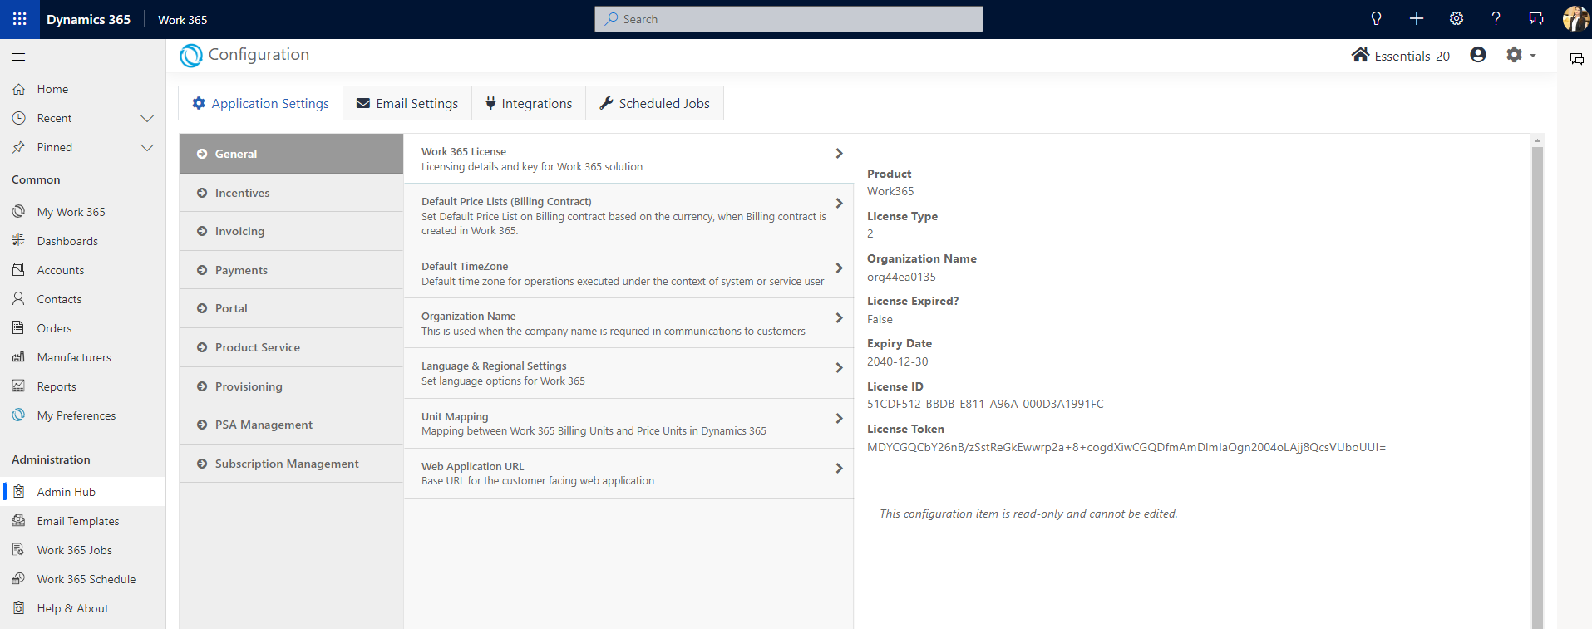Image resolution: width=1592 pixels, height=629 pixels.
Task: Click the Dashboards icon in sidebar
Action: tap(18, 241)
